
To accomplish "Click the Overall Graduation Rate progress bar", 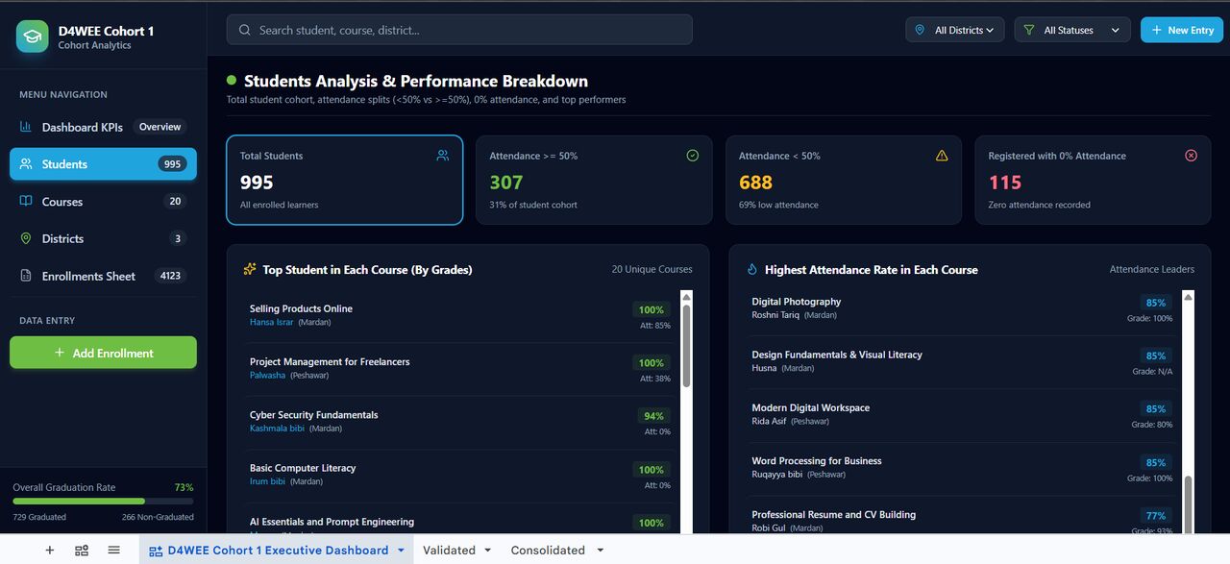I will [x=103, y=501].
